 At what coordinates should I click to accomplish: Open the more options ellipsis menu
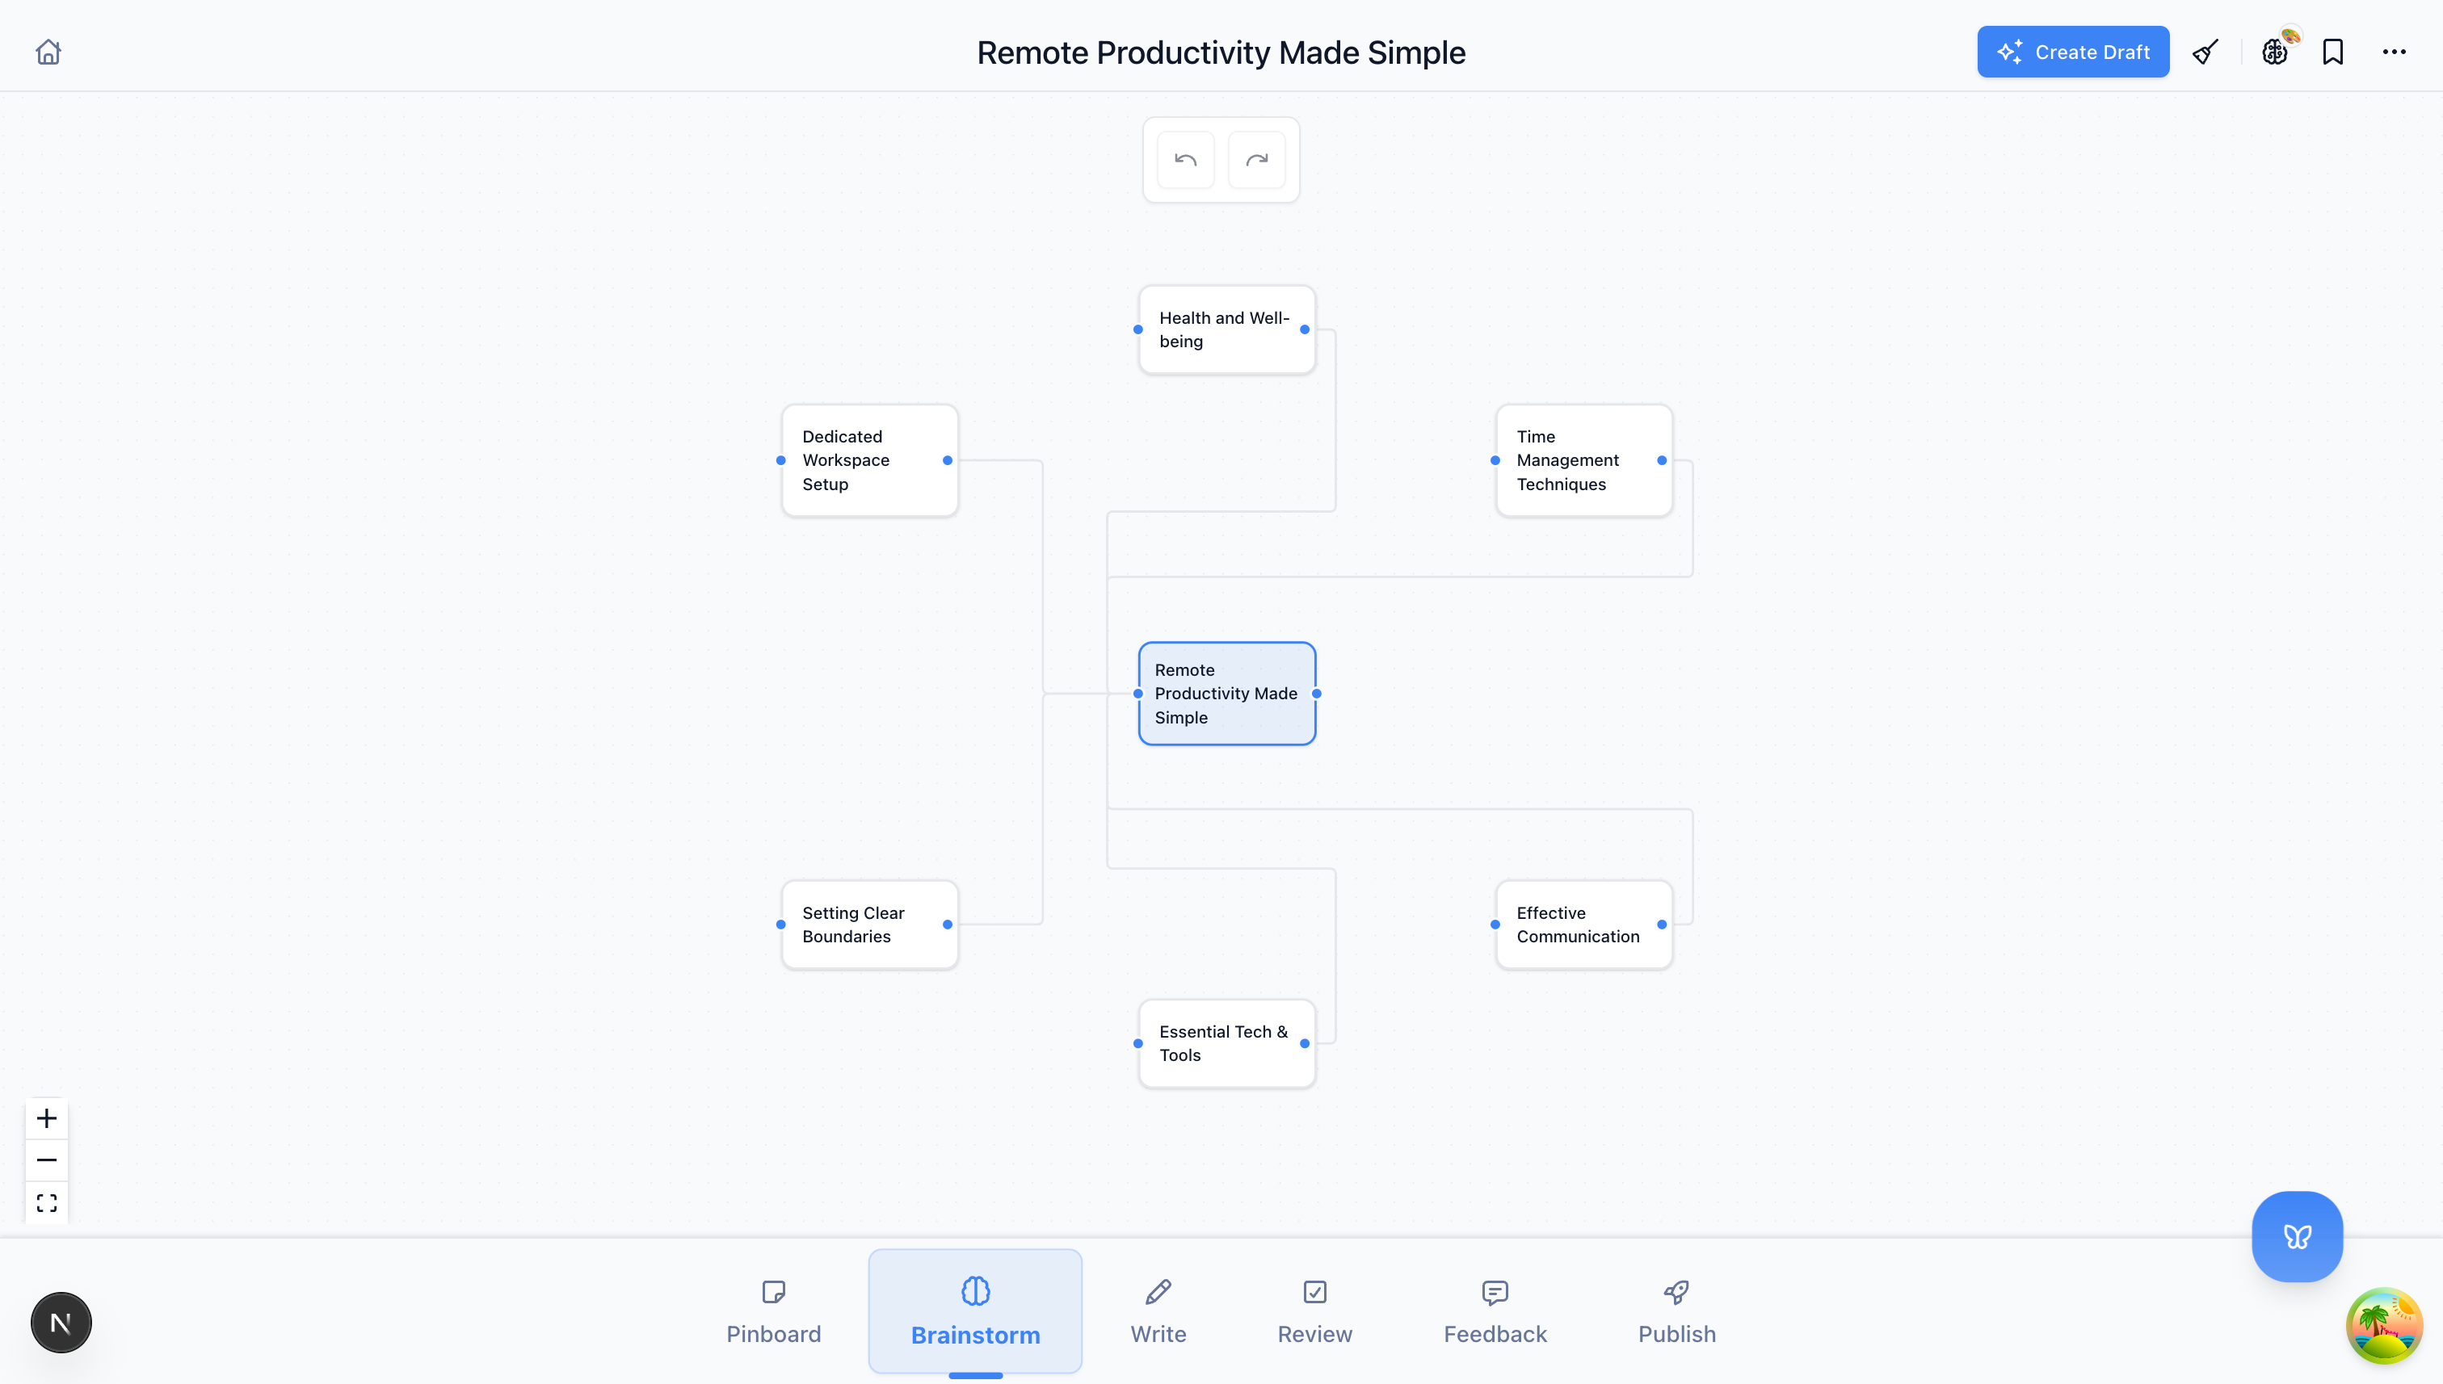click(2395, 52)
